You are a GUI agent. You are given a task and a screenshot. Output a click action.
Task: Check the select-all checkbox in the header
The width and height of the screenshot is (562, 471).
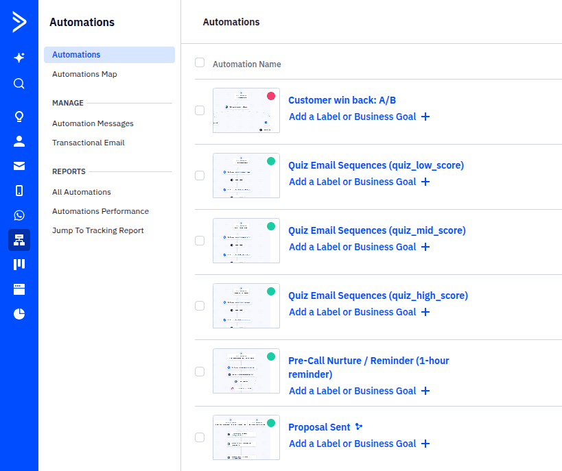[x=200, y=62]
